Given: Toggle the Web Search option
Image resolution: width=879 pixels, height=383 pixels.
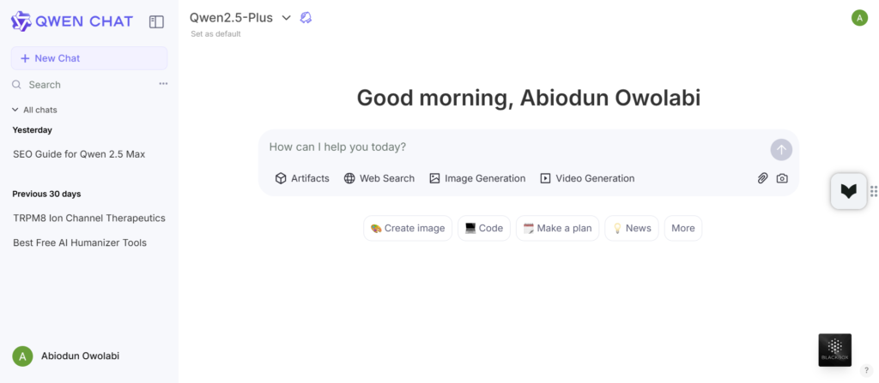Looking at the screenshot, I should (x=379, y=178).
